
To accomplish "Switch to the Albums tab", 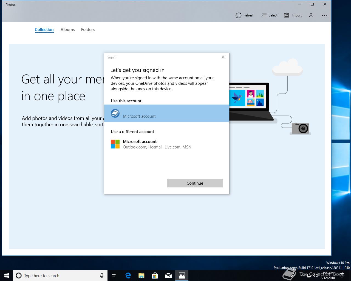I will point(67,30).
